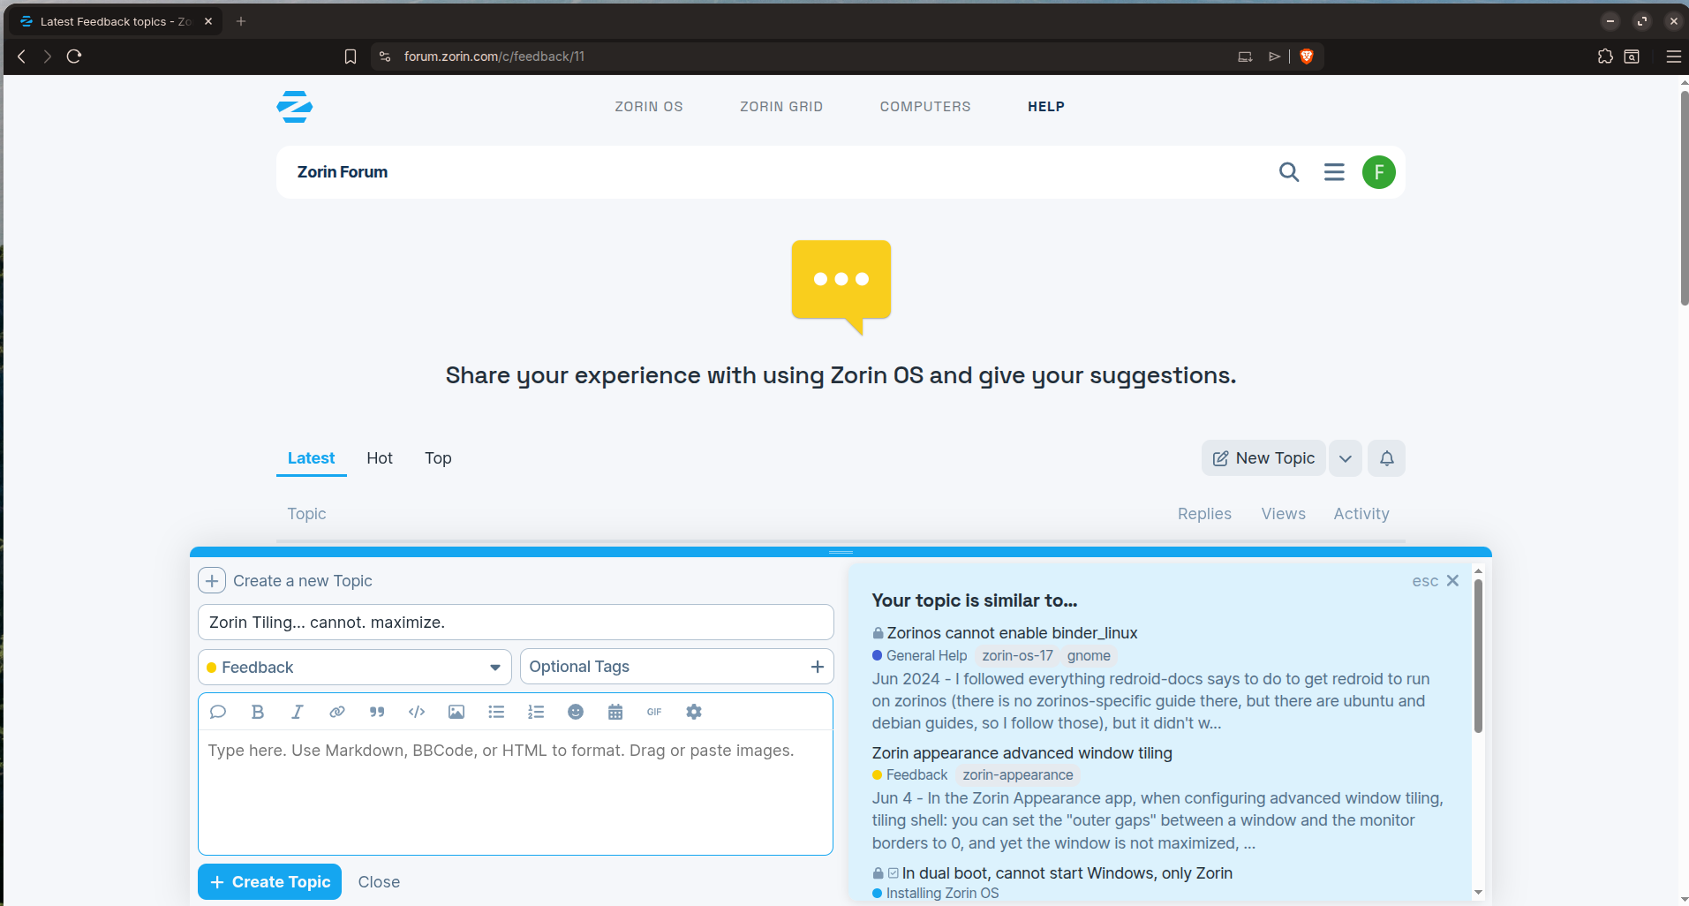Insert preformatted code in composer
Image resolution: width=1689 pixels, height=906 pixels.
click(x=417, y=712)
